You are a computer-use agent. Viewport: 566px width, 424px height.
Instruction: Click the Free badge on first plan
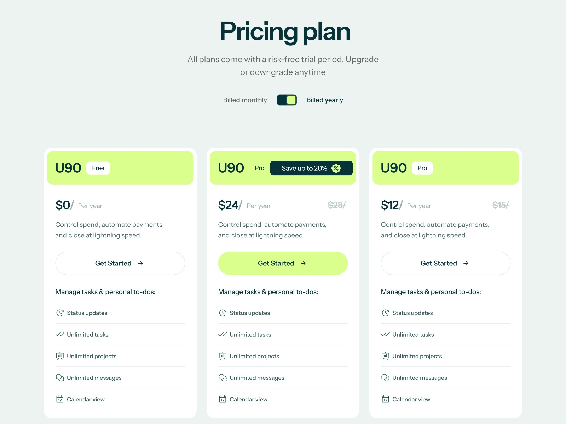[98, 168]
